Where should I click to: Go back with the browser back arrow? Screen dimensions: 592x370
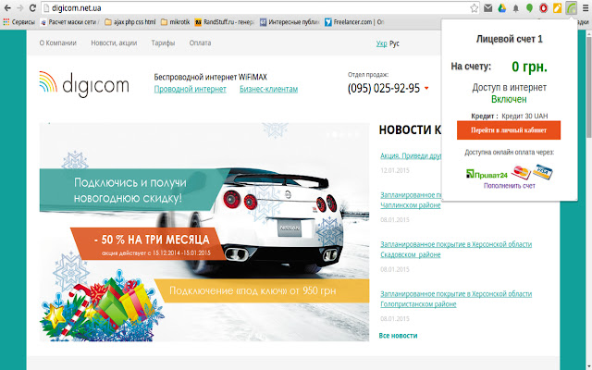[7, 8]
